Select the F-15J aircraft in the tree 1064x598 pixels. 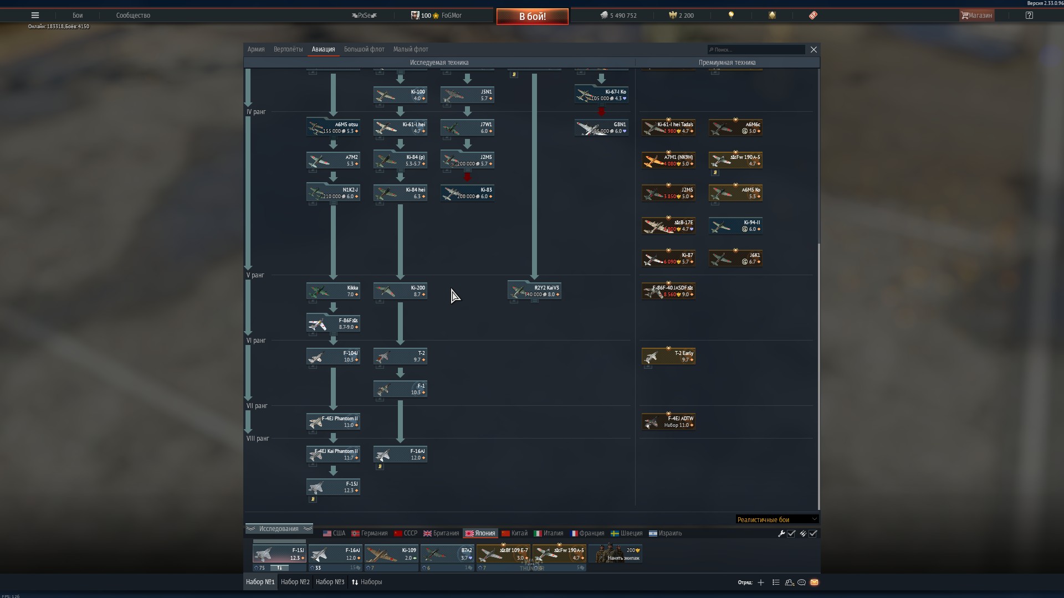click(x=333, y=487)
